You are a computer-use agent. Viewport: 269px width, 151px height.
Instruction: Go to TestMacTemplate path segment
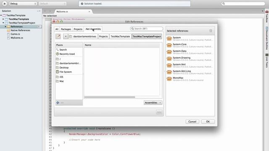coord(120,36)
